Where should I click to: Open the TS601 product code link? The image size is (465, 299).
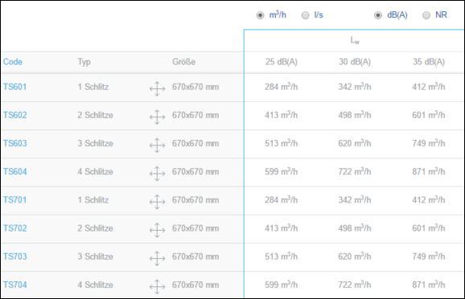tap(14, 87)
